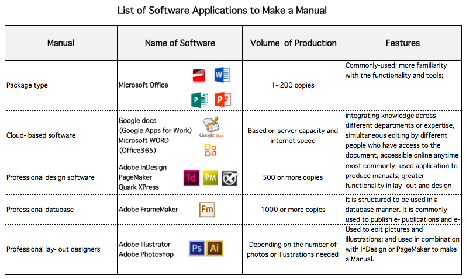The width and height of the screenshot is (466, 279).
Task: Click the Quark XPress icon
Action: point(230,179)
